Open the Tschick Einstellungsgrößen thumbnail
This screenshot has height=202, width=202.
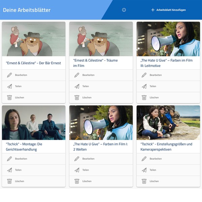click(x=168, y=123)
